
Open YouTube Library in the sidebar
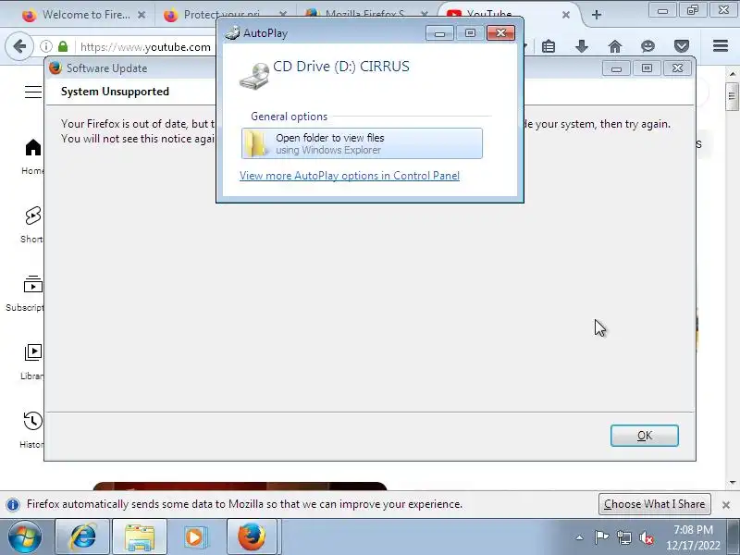tap(32, 362)
